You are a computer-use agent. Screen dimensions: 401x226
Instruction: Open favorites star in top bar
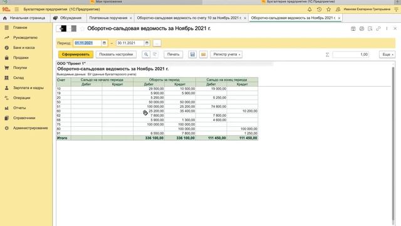(x=328, y=9)
